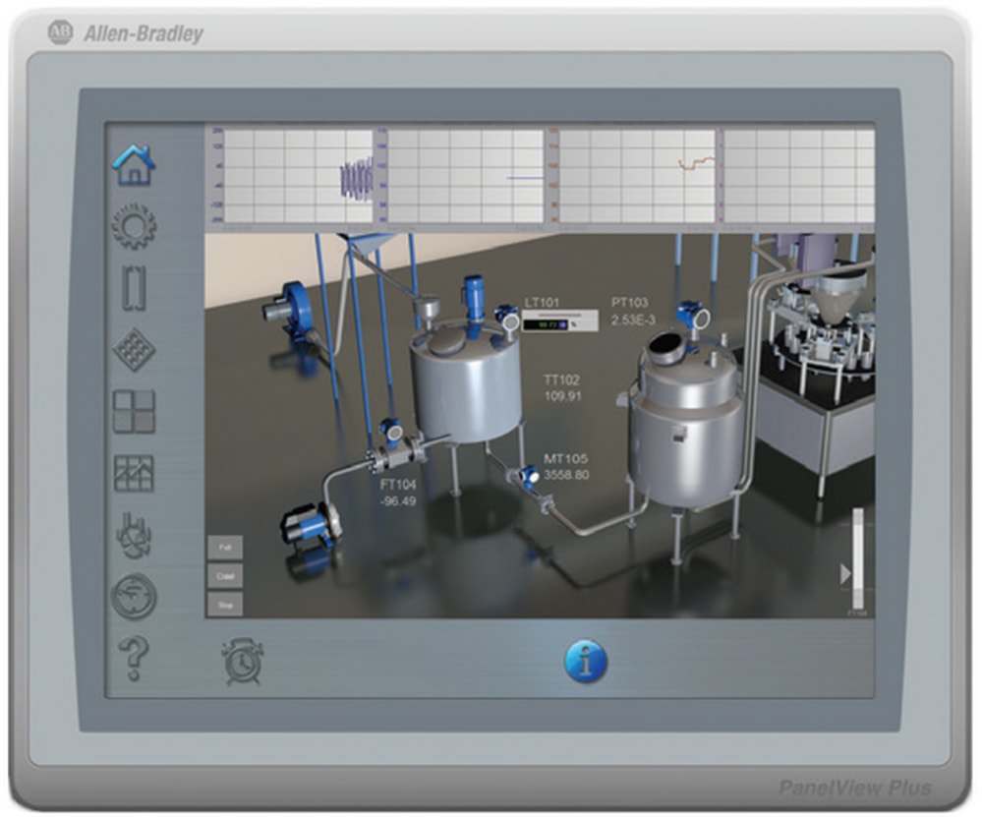
Task: Select the LT101 level percentage display
Action: tap(560, 321)
